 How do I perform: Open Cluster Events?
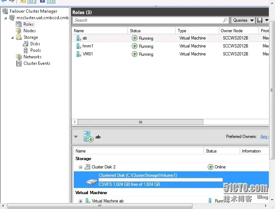37,63
